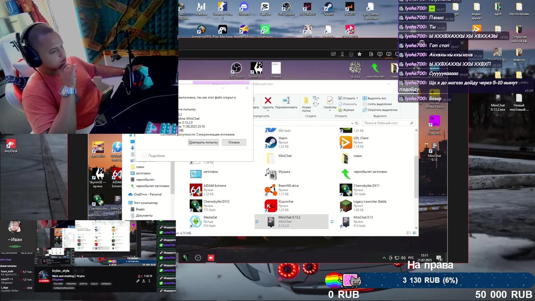
Task: Select the Legacy Launcher Stable shortcut
Action: [x=370, y=206]
